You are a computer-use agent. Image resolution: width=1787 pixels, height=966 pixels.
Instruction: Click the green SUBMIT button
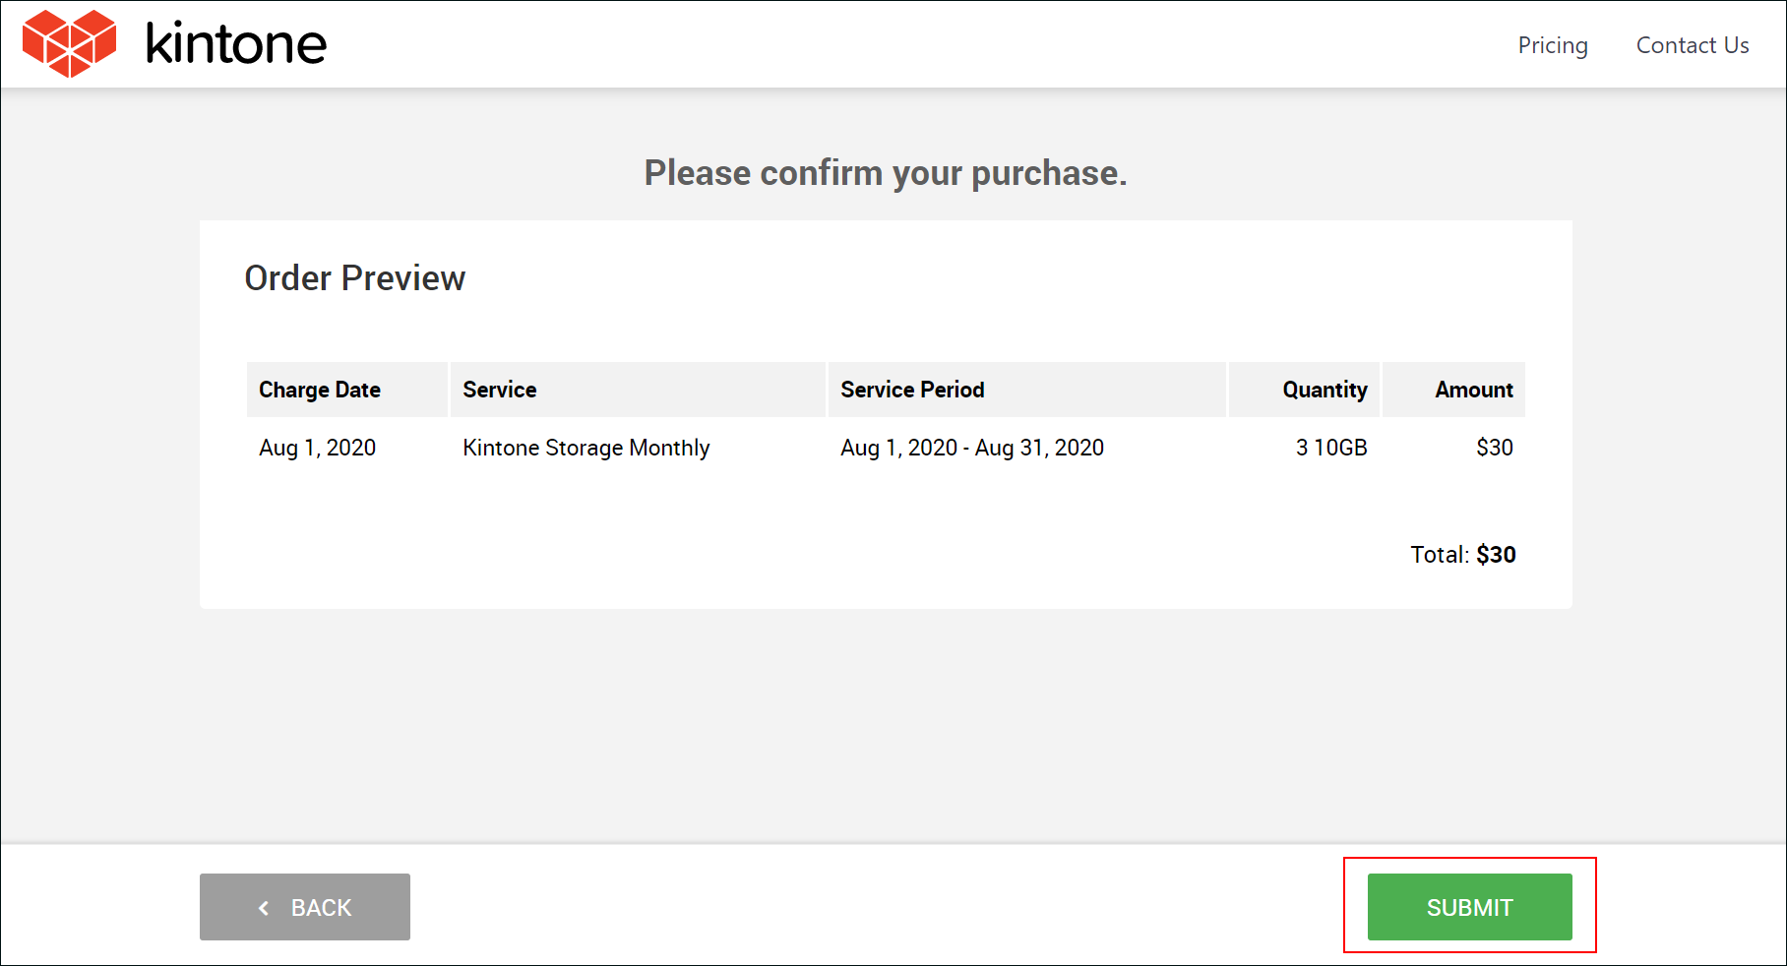[1469, 907]
